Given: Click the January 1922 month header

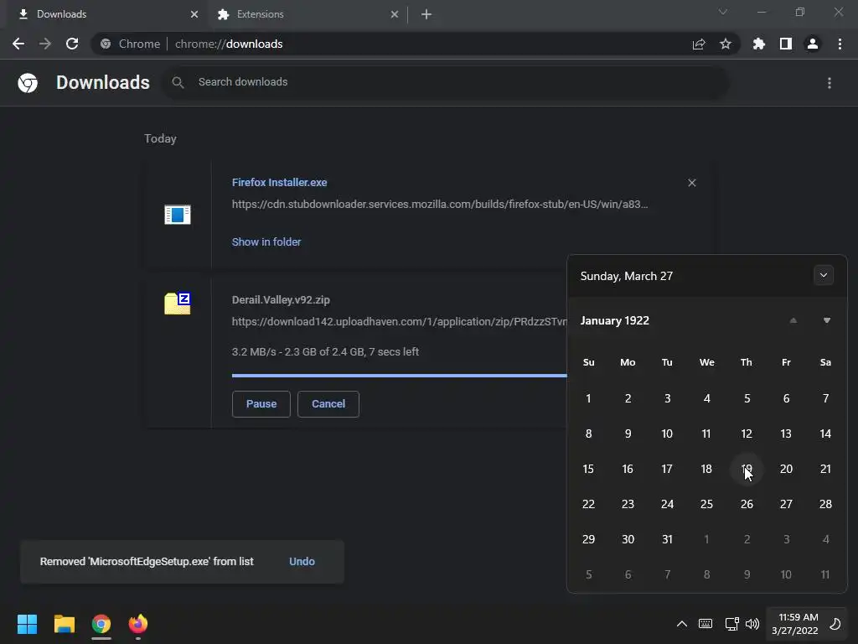Looking at the screenshot, I should [x=614, y=320].
